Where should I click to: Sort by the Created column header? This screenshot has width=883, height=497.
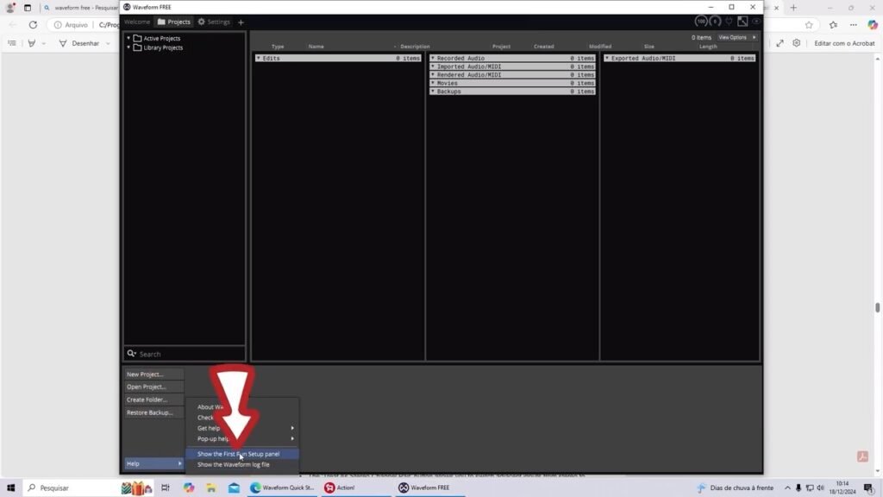click(x=543, y=47)
